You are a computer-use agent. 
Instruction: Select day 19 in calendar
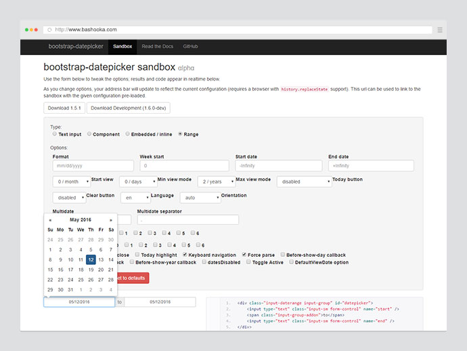91,270
